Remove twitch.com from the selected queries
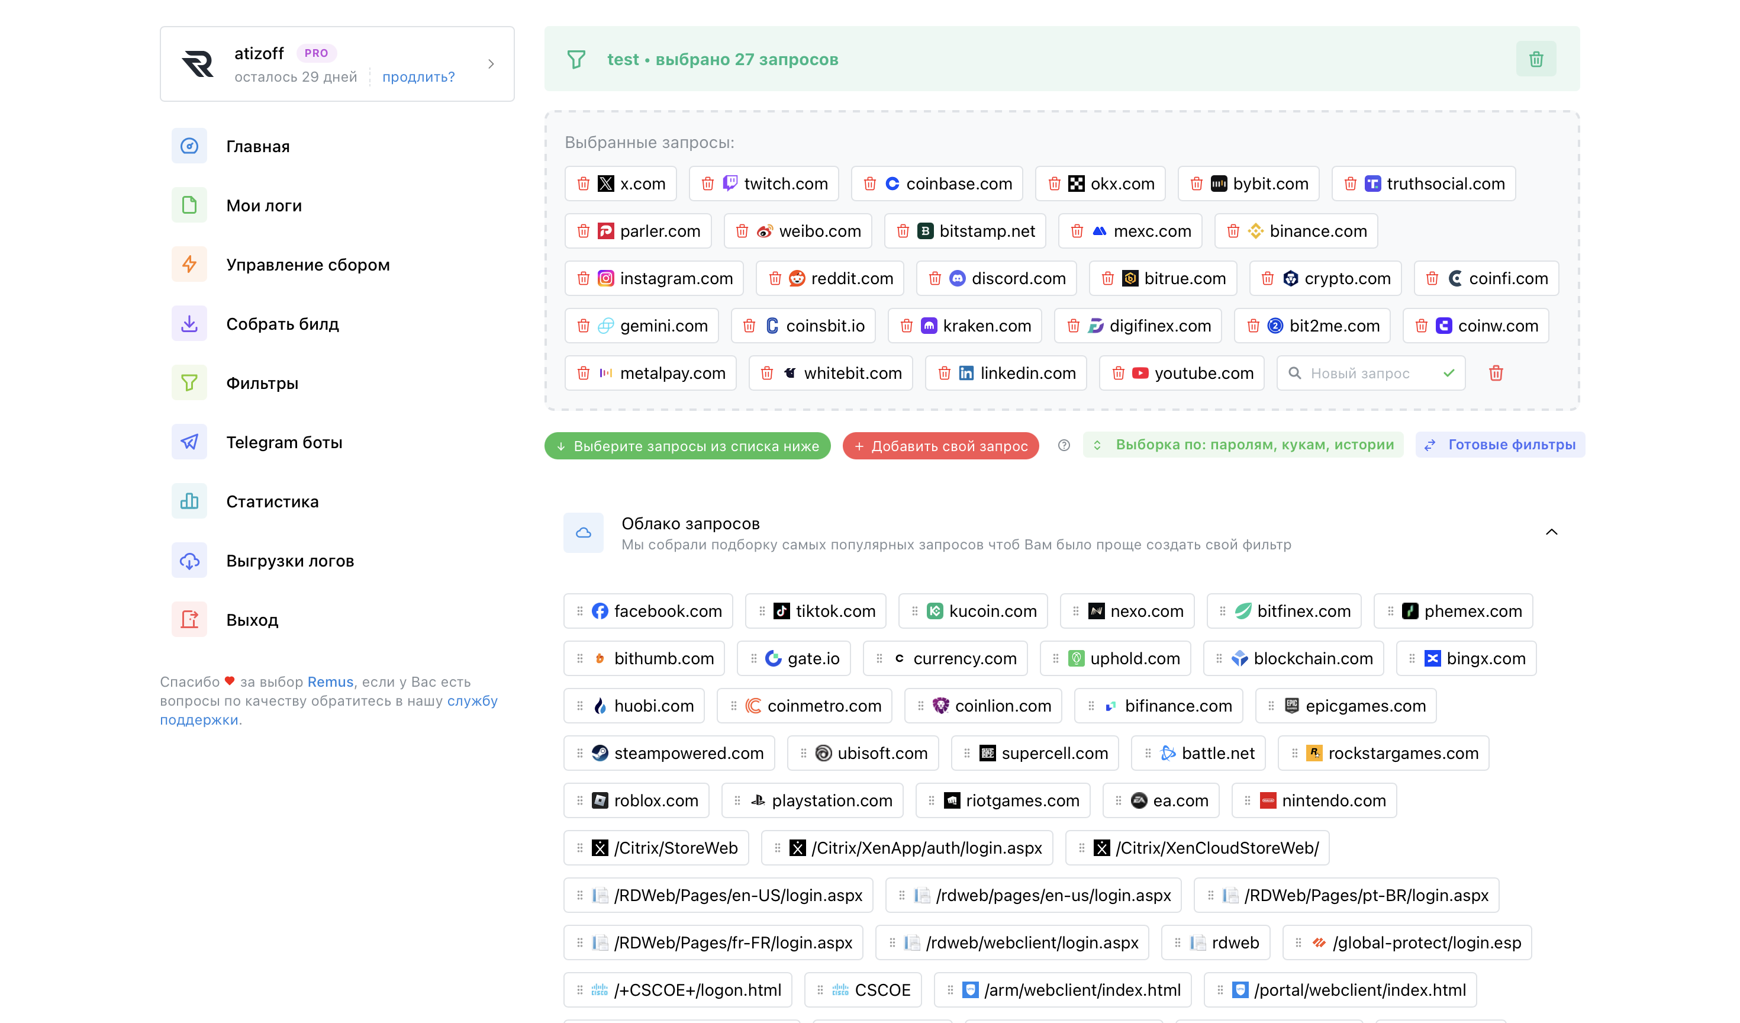 coord(708,184)
